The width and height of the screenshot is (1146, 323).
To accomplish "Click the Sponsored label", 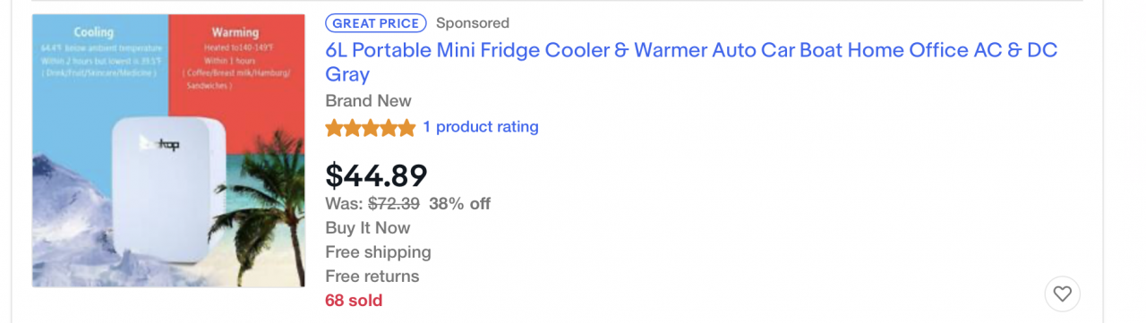I will 472,23.
